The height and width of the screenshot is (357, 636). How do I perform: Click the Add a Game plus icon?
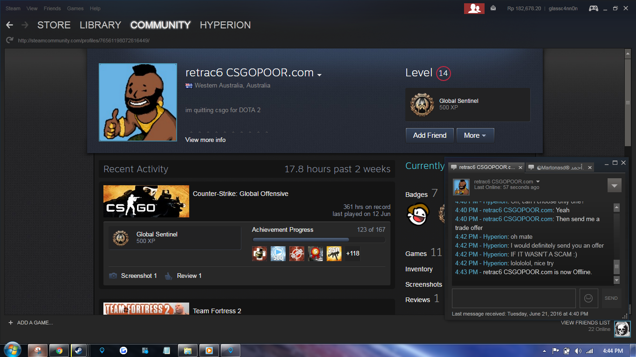pos(10,323)
